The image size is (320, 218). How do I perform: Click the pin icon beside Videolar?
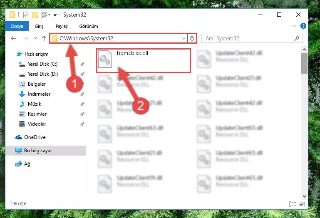82,124
